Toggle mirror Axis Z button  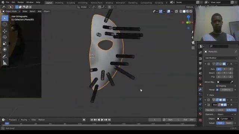point(230,69)
